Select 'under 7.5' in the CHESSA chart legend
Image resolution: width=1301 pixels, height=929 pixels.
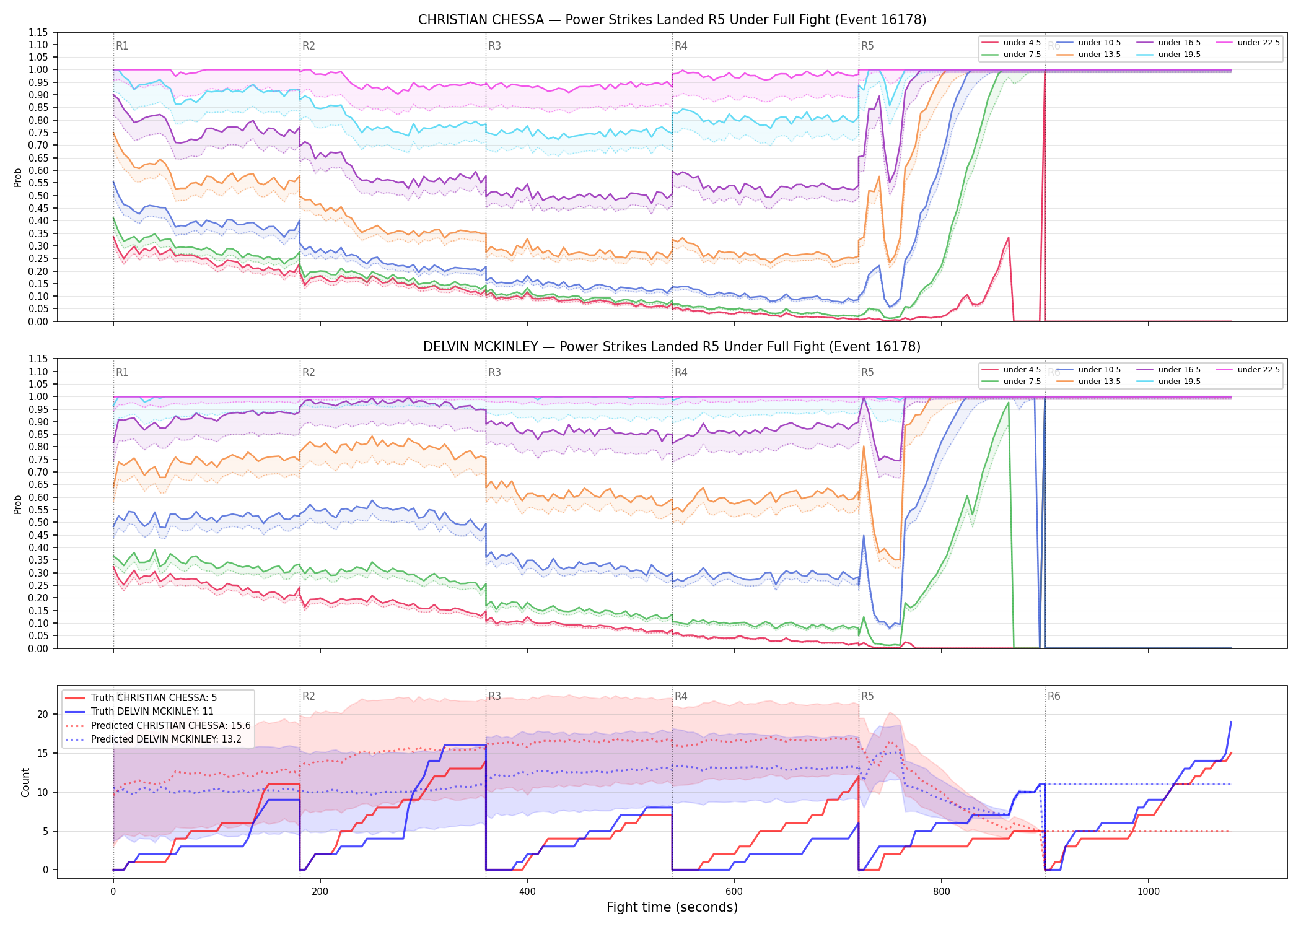point(1011,55)
